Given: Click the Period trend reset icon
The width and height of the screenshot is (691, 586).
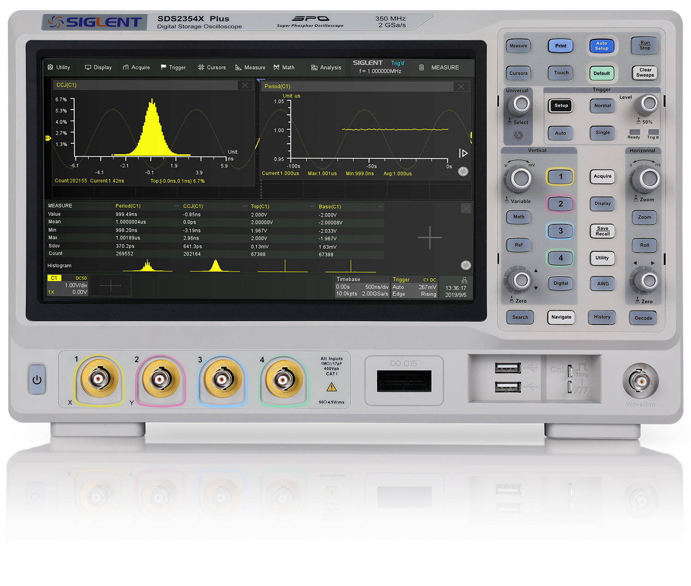Looking at the screenshot, I should [463, 171].
